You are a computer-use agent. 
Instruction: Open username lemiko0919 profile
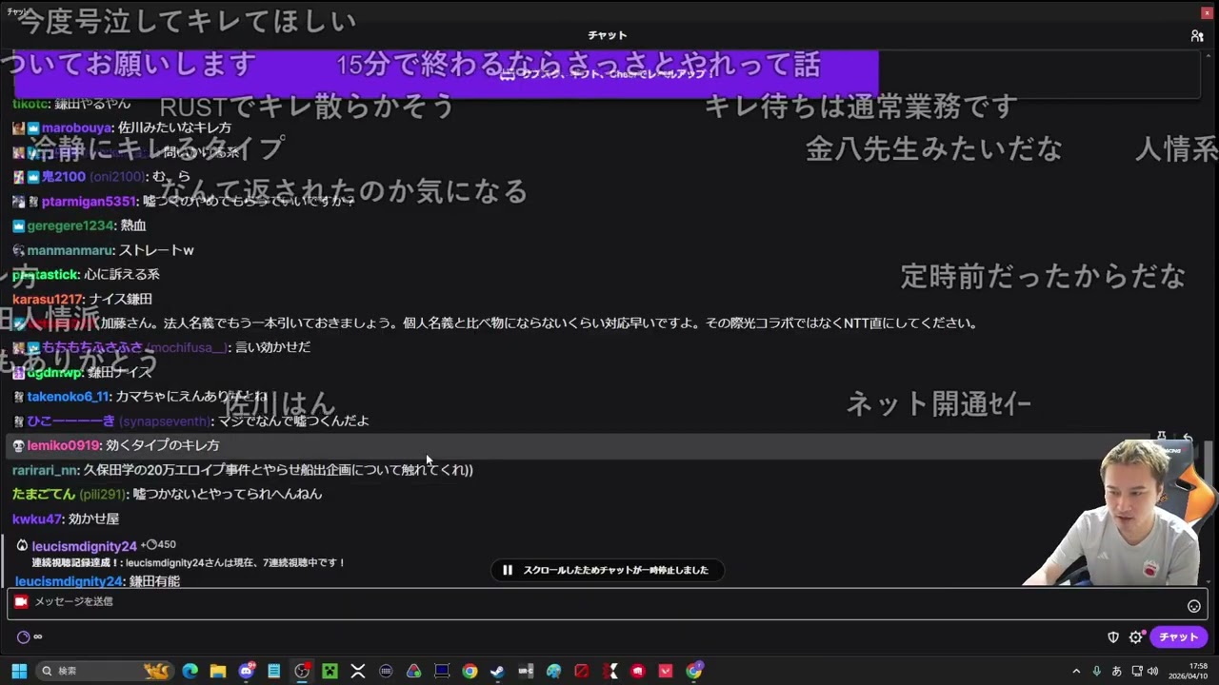click(x=64, y=445)
